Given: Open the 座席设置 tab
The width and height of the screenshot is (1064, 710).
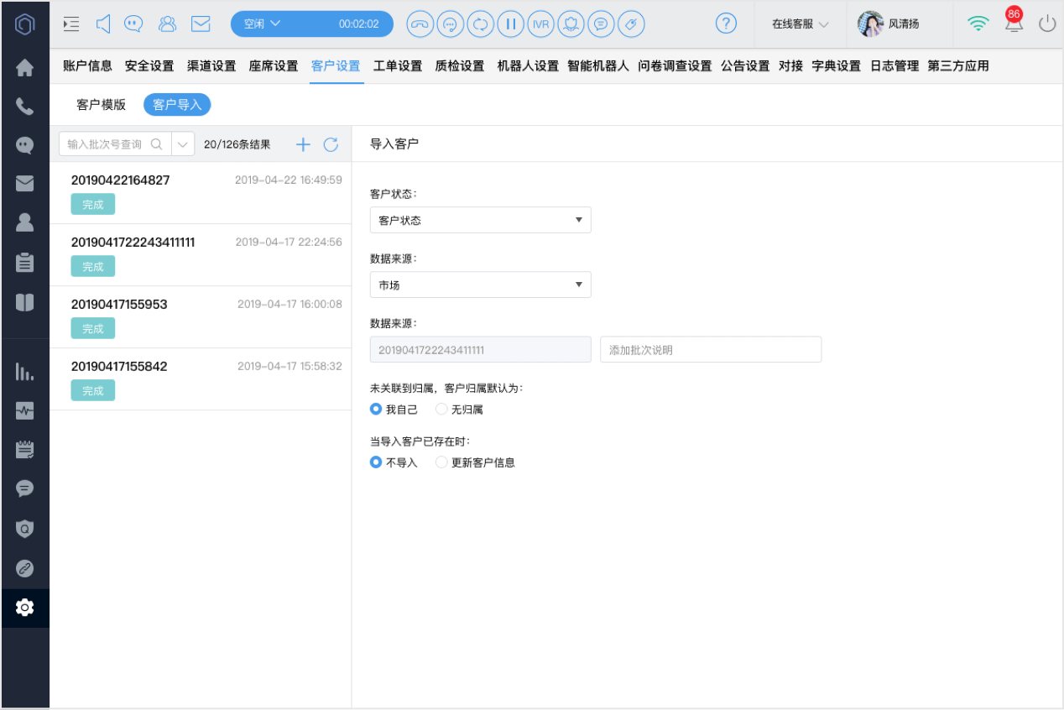Looking at the screenshot, I should (x=274, y=65).
